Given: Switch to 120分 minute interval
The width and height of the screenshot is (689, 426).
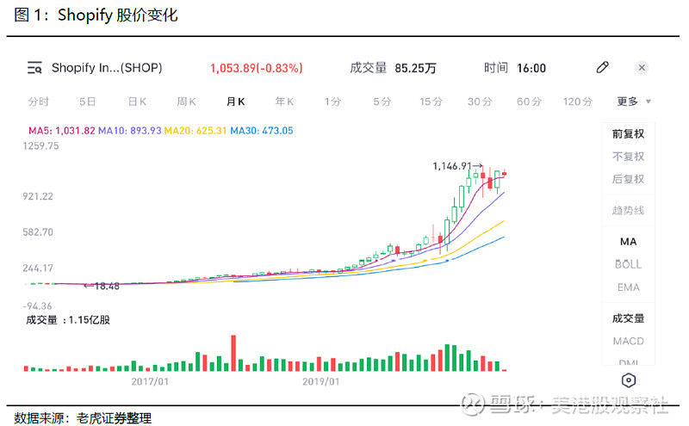Looking at the screenshot, I should pyautogui.click(x=578, y=102).
